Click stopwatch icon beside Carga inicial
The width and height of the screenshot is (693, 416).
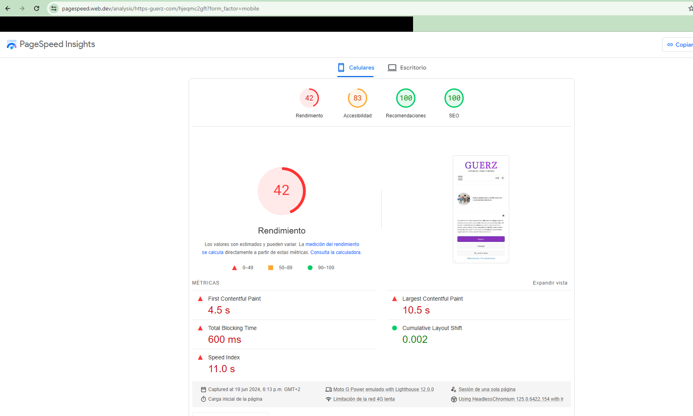204,399
